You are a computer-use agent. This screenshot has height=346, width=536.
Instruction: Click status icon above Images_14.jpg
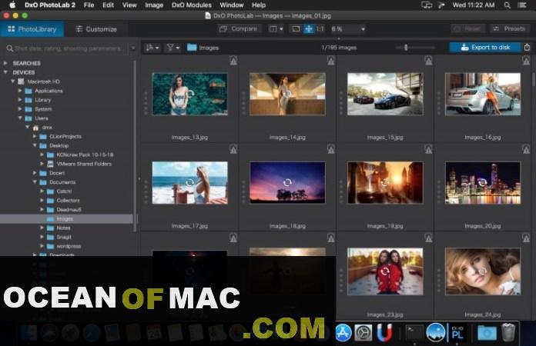(x=330, y=61)
